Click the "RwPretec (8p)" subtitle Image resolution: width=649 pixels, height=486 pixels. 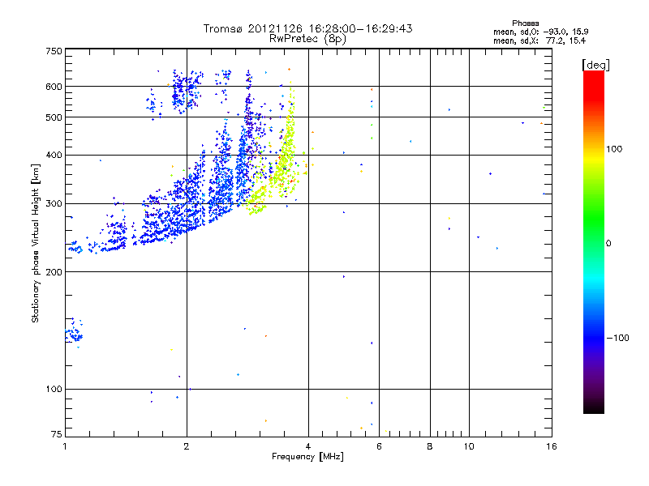[307, 39]
